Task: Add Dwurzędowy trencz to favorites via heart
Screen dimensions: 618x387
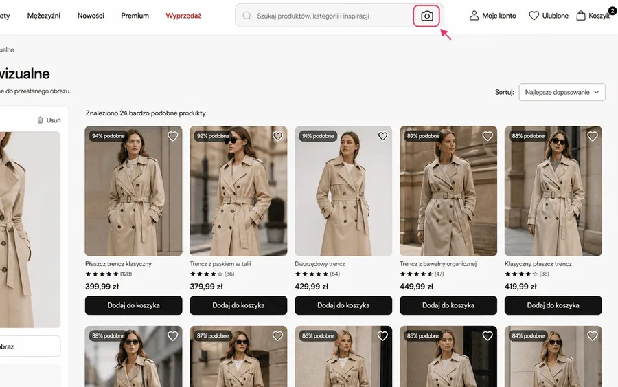Action: pos(382,136)
